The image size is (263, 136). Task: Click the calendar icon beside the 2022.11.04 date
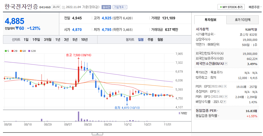63,7
